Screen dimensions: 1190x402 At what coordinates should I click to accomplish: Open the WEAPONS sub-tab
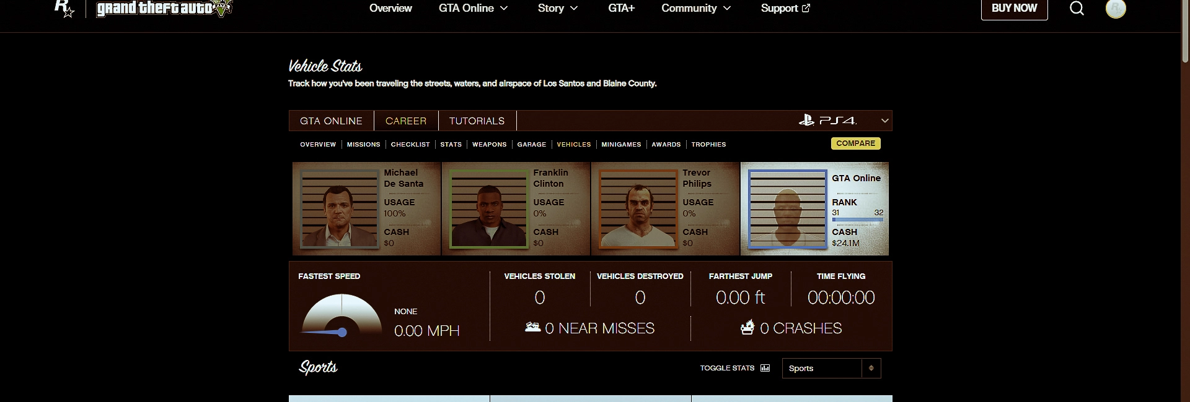(490, 144)
